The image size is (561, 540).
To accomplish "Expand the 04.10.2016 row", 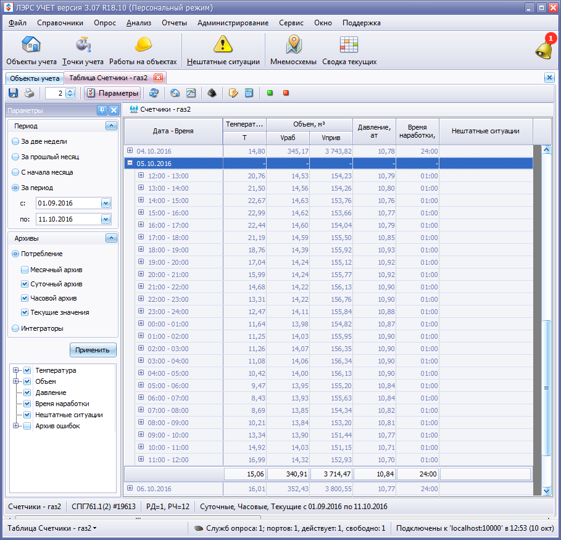I will click(x=130, y=151).
